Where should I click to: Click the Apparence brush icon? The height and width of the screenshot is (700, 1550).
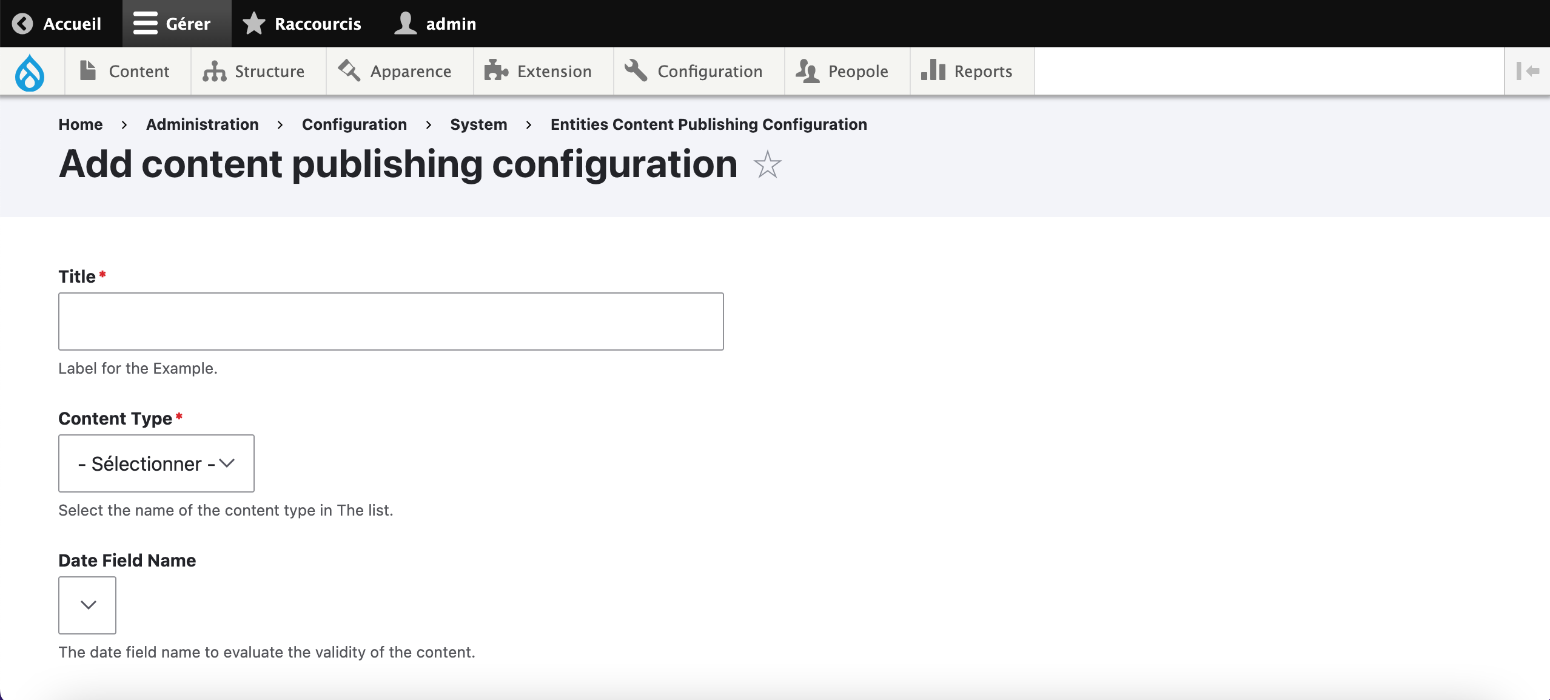pyautogui.click(x=349, y=70)
